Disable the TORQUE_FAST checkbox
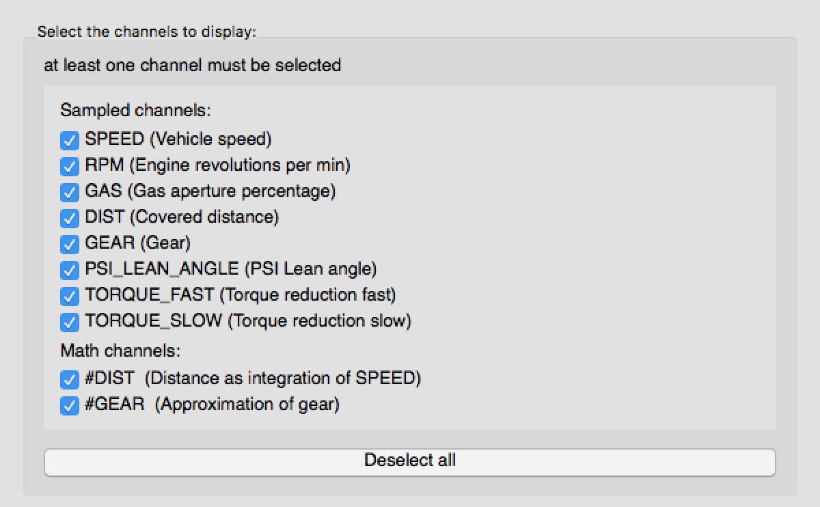The image size is (820, 507). point(70,296)
